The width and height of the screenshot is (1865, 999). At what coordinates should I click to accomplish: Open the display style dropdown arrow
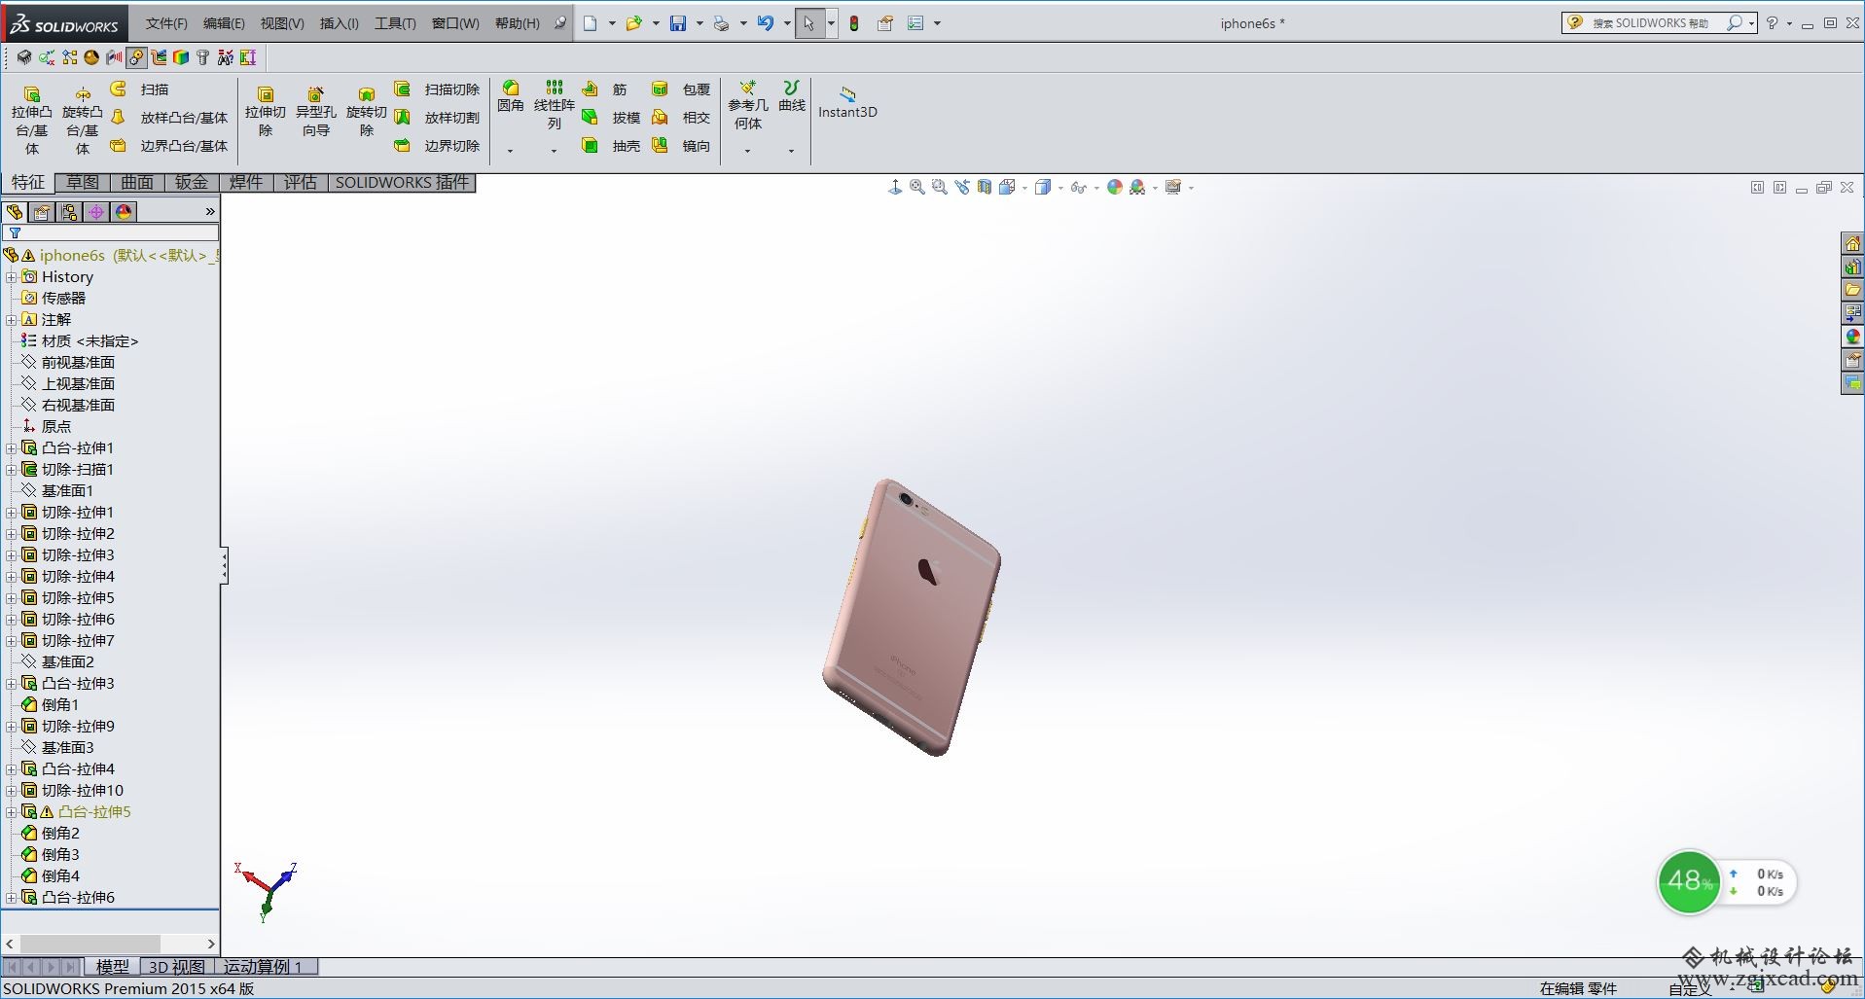click(1060, 188)
